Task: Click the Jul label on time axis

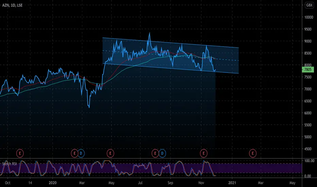Action: pos(140,183)
